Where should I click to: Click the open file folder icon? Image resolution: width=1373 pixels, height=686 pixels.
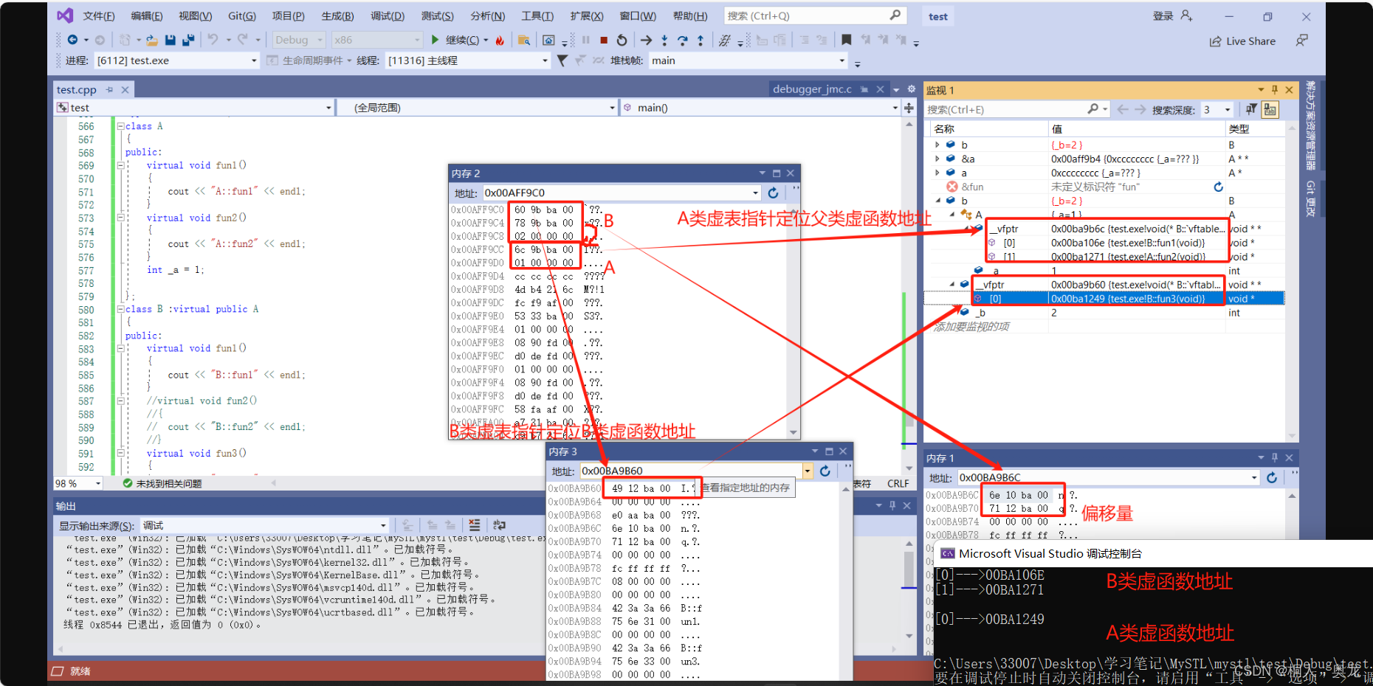[152, 40]
